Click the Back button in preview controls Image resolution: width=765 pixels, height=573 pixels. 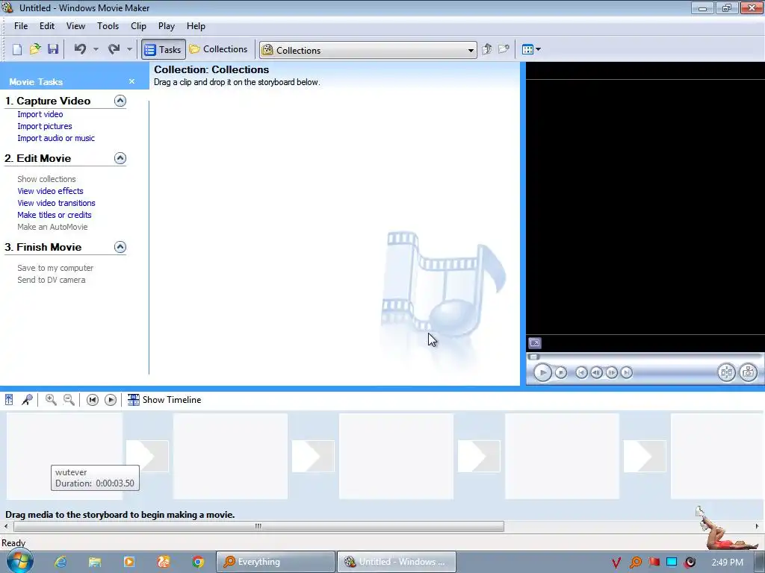point(581,373)
